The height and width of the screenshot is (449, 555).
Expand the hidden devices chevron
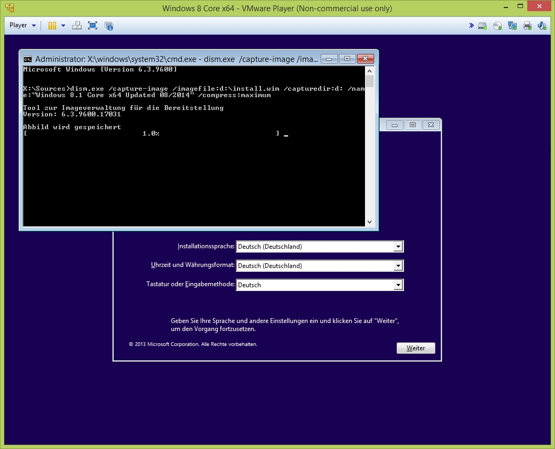[471, 26]
